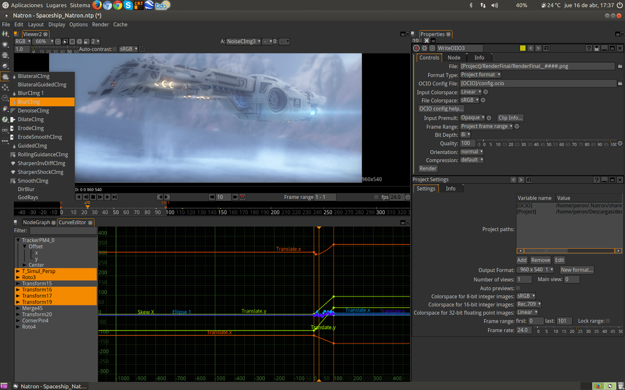
Task: Launch Firefox from the top panel
Action: coord(97,5)
